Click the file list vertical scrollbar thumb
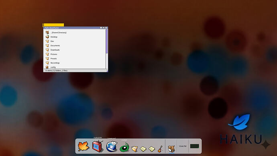 pos(106,41)
